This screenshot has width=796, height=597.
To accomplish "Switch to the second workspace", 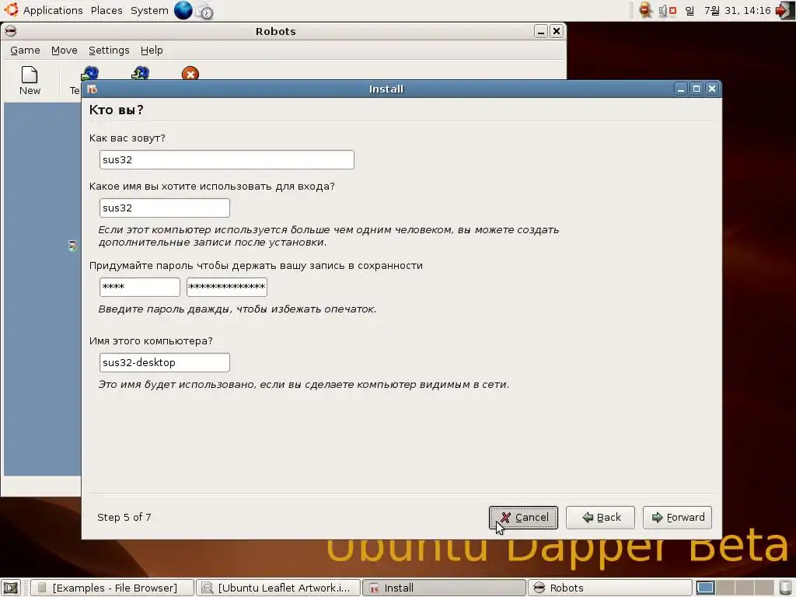I will pos(724,588).
